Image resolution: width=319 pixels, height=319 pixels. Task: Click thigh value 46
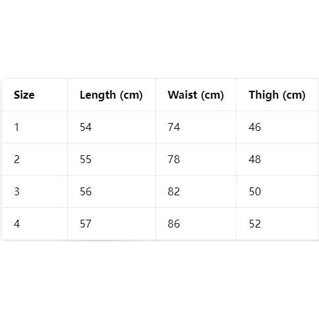(255, 127)
